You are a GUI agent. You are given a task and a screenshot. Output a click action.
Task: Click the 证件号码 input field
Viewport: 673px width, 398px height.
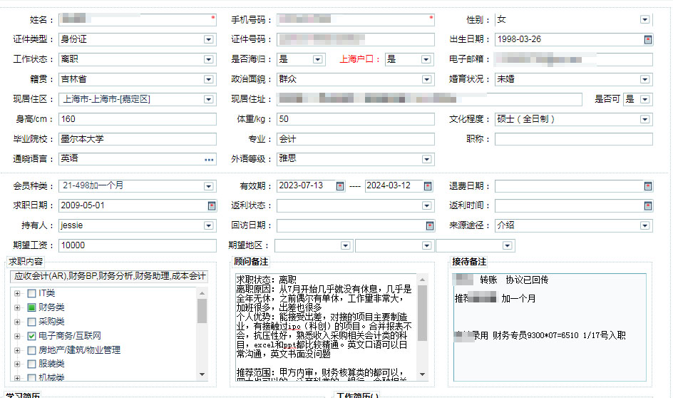pos(355,39)
